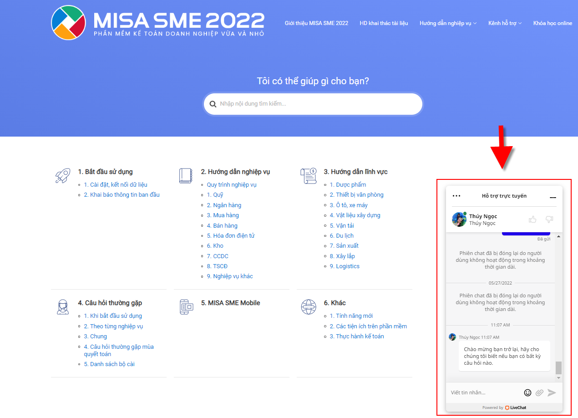Viewport: 578px width, 418px height.
Task: Open the emoji picker in chat
Action: [527, 393]
